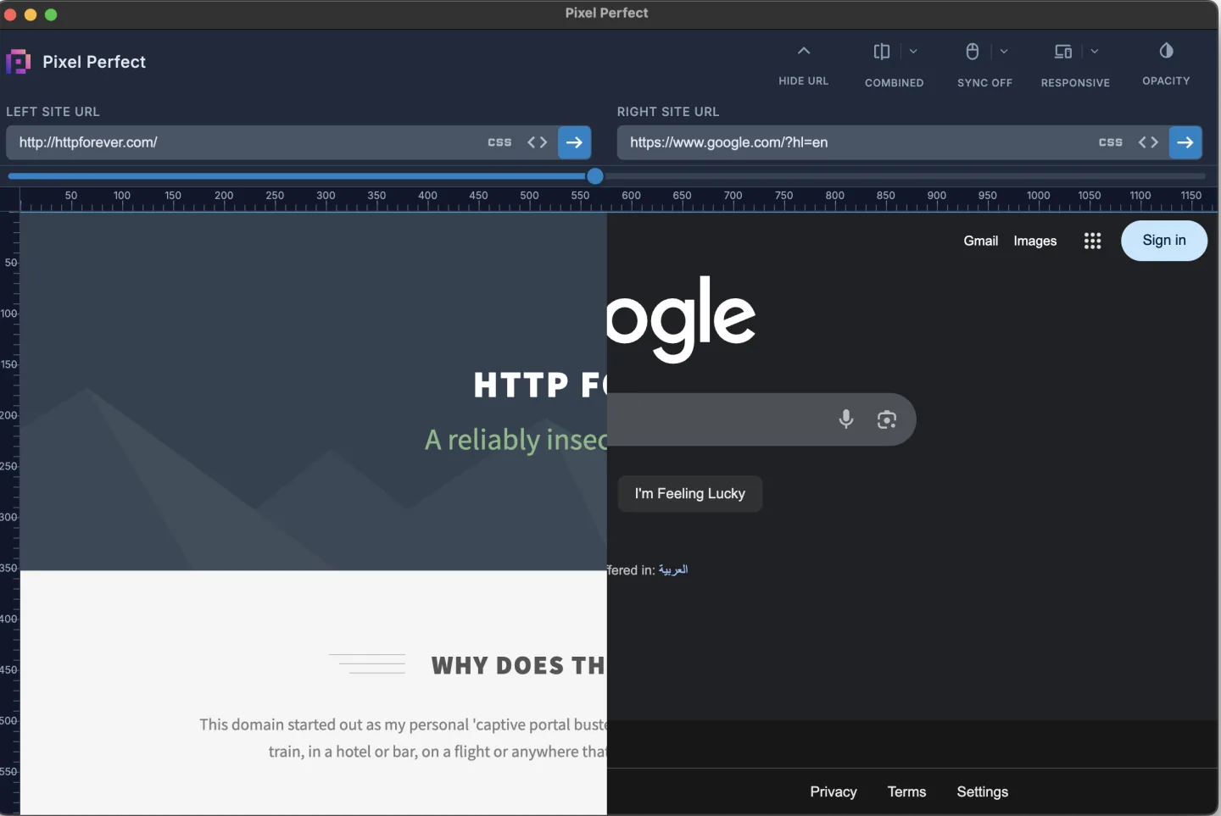This screenshot has width=1221, height=816.
Task: Load the left site with arrow button
Action: pos(574,142)
